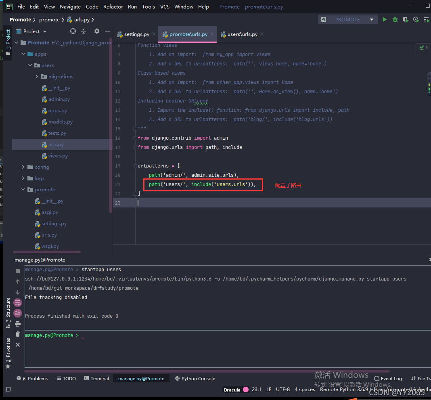Viewport: 431px width, 400px height.
Task: Launch the profiler run icon
Action: (416, 19)
